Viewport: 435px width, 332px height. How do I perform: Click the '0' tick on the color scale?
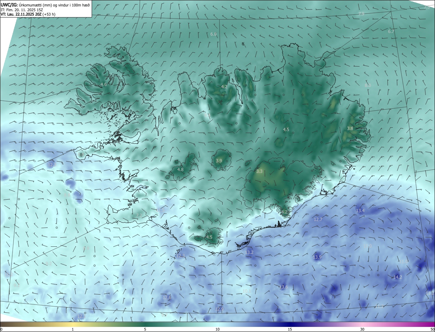click(x=1, y=329)
